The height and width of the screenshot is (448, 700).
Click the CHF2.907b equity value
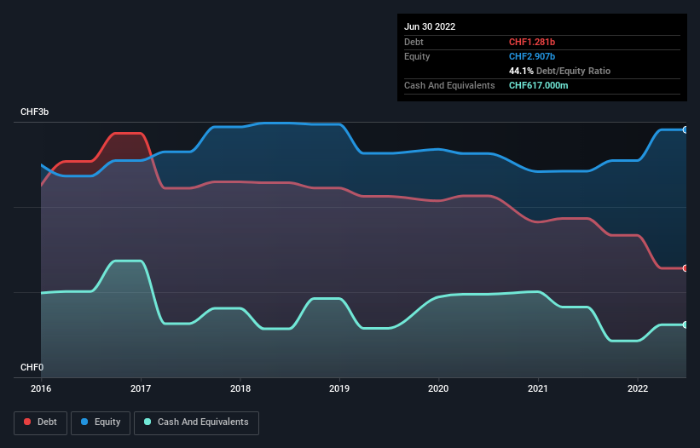click(x=532, y=56)
